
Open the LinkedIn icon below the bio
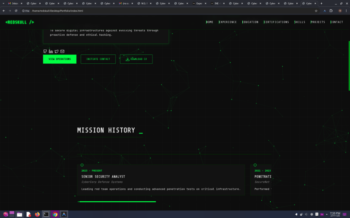click(x=51, y=51)
